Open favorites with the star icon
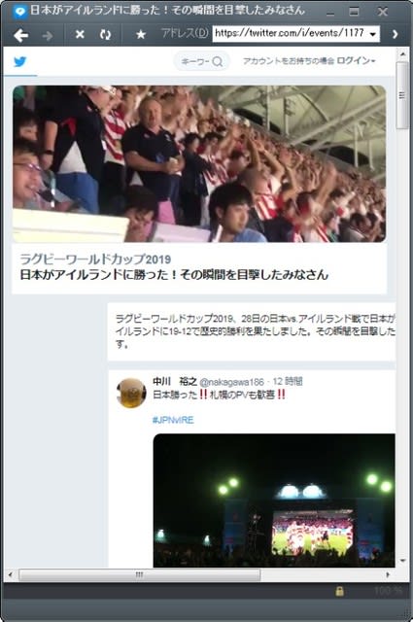413x622 pixels. (141, 35)
